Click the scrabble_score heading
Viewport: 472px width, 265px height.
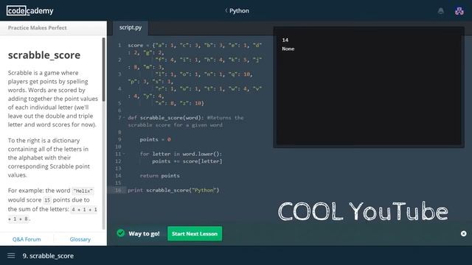(x=44, y=55)
